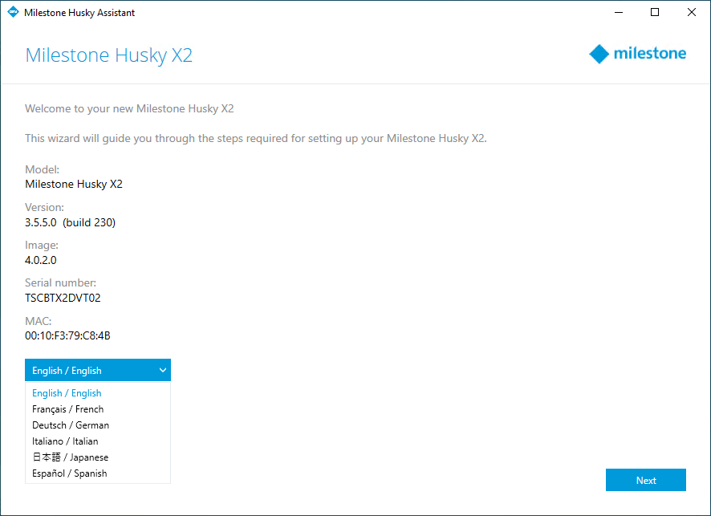This screenshot has width=711, height=516.
Task: Click the welcome message text
Action: pos(132,108)
